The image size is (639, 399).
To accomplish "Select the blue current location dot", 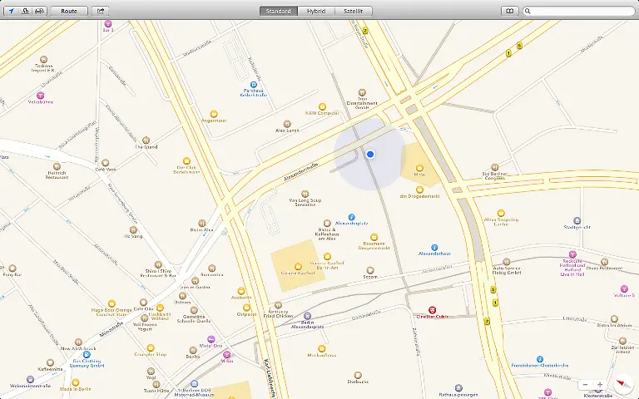I will click(x=370, y=154).
